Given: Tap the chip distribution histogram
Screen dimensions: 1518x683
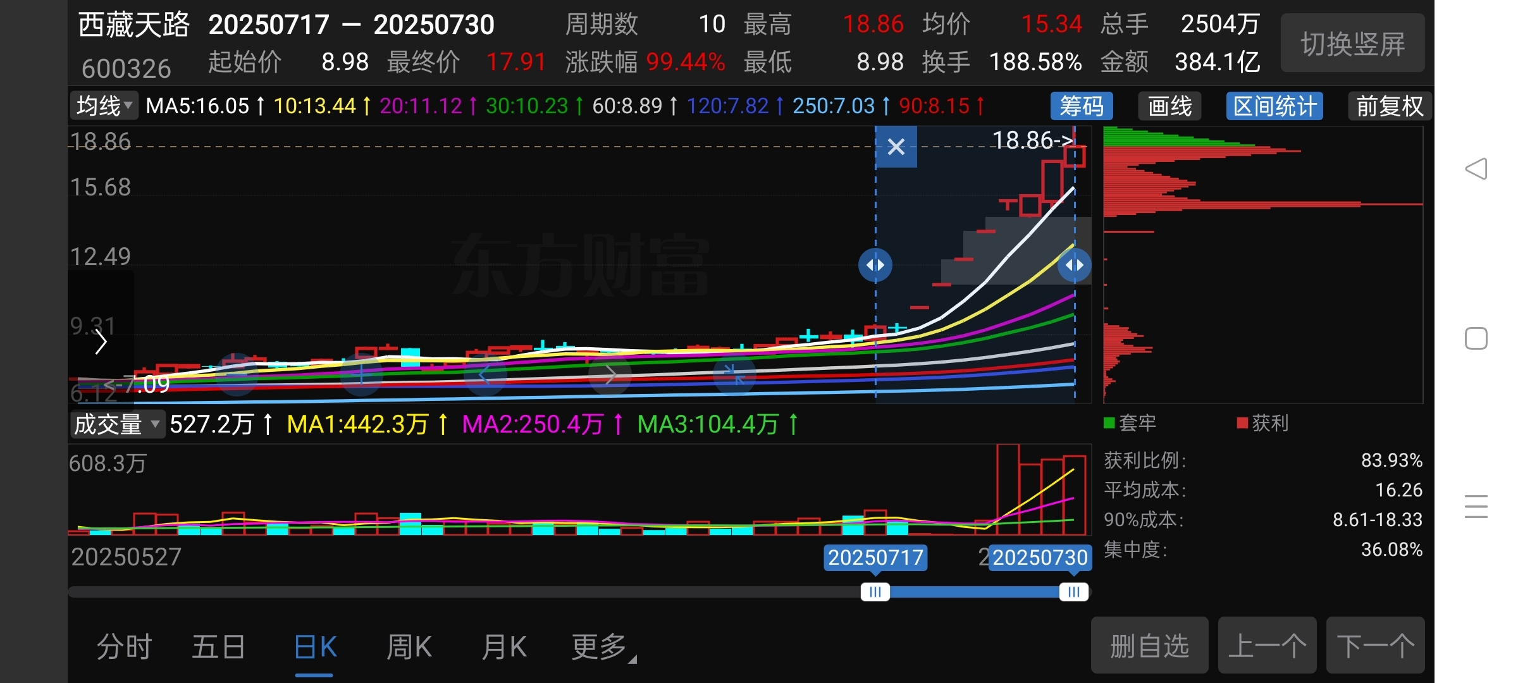Looking at the screenshot, I should (x=1263, y=264).
